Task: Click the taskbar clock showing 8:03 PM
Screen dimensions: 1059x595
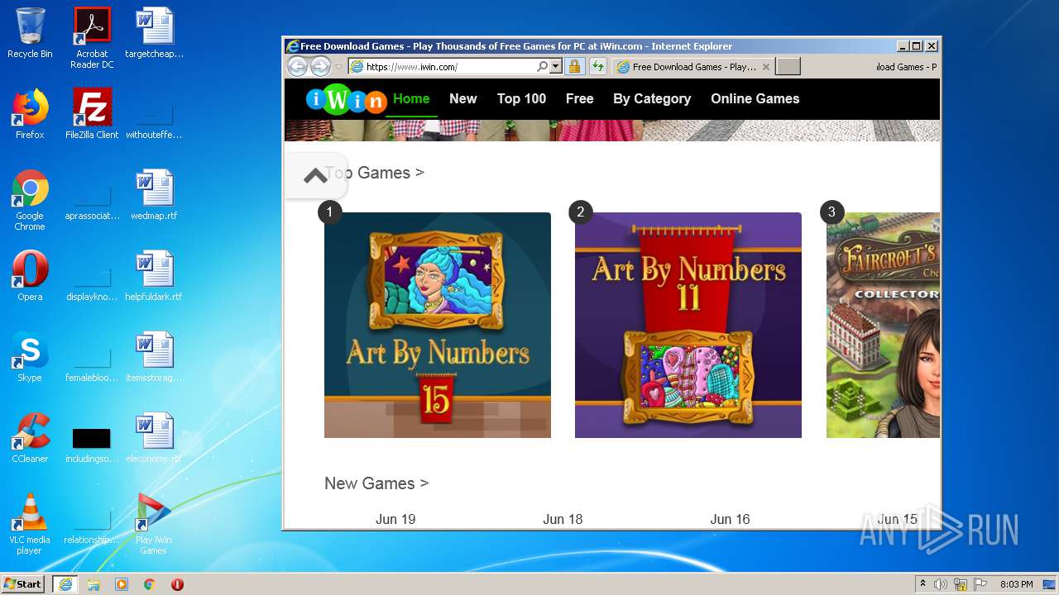Action: coord(1016,584)
